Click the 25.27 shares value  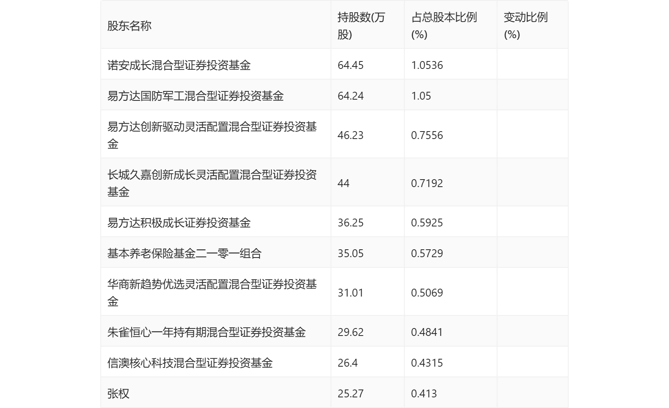pos(351,393)
